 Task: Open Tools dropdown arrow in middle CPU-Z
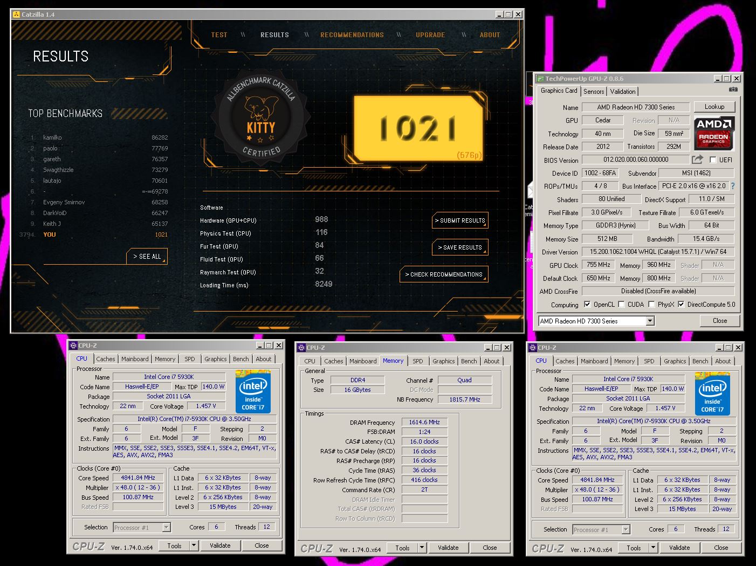[421, 548]
